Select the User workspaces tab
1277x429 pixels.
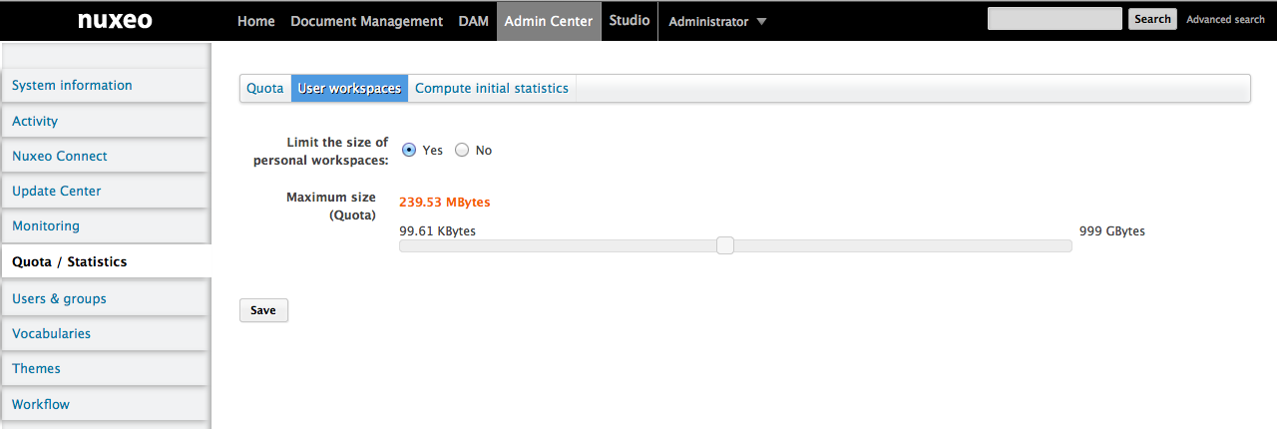tap(349, 88)
